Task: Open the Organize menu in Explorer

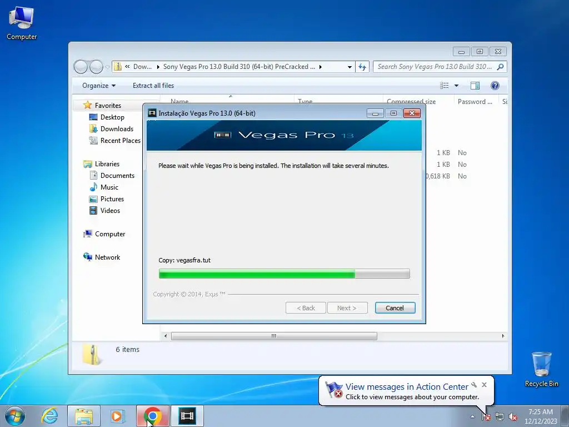Action: [x=99, y=86]
